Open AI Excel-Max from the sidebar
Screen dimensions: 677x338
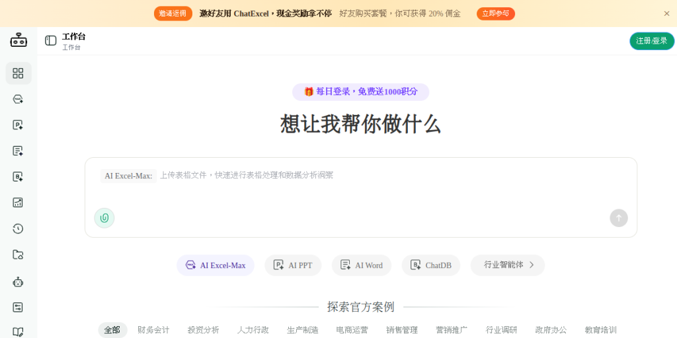tap(18, 99)
